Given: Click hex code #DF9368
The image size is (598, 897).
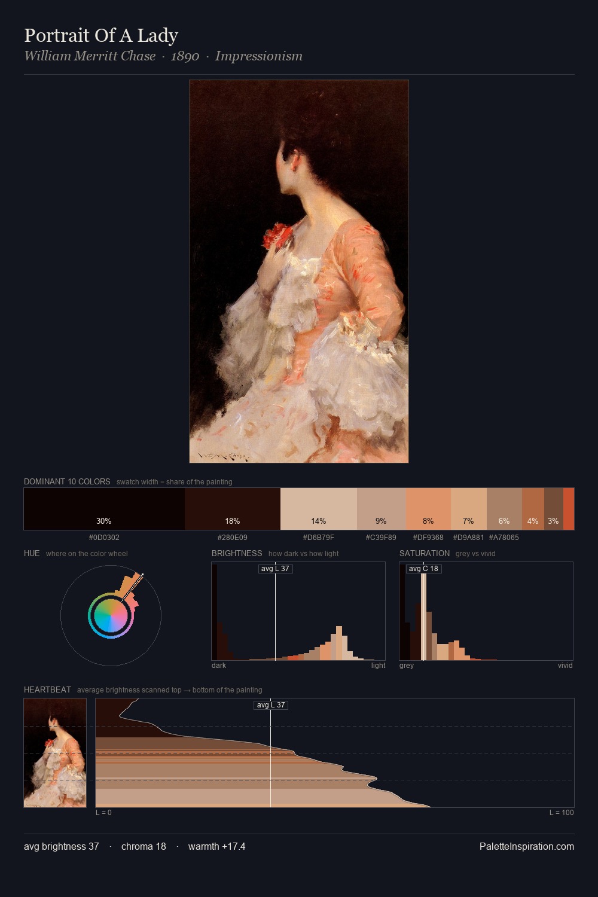Looking at the screenshot, I should tap(428, 538).
